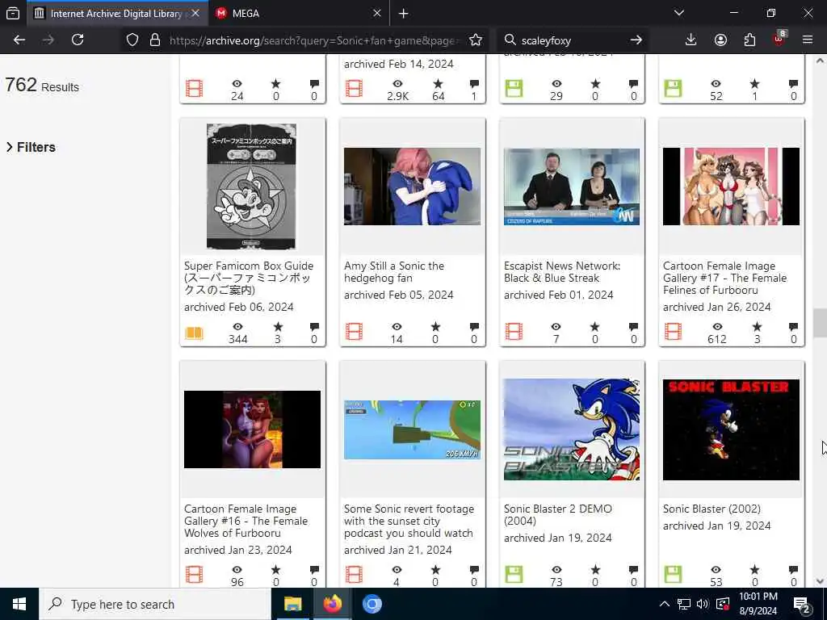Submit the scaleyfoxy search arrow
Viewport: 827px width, 620px height.
coord(636,40)
